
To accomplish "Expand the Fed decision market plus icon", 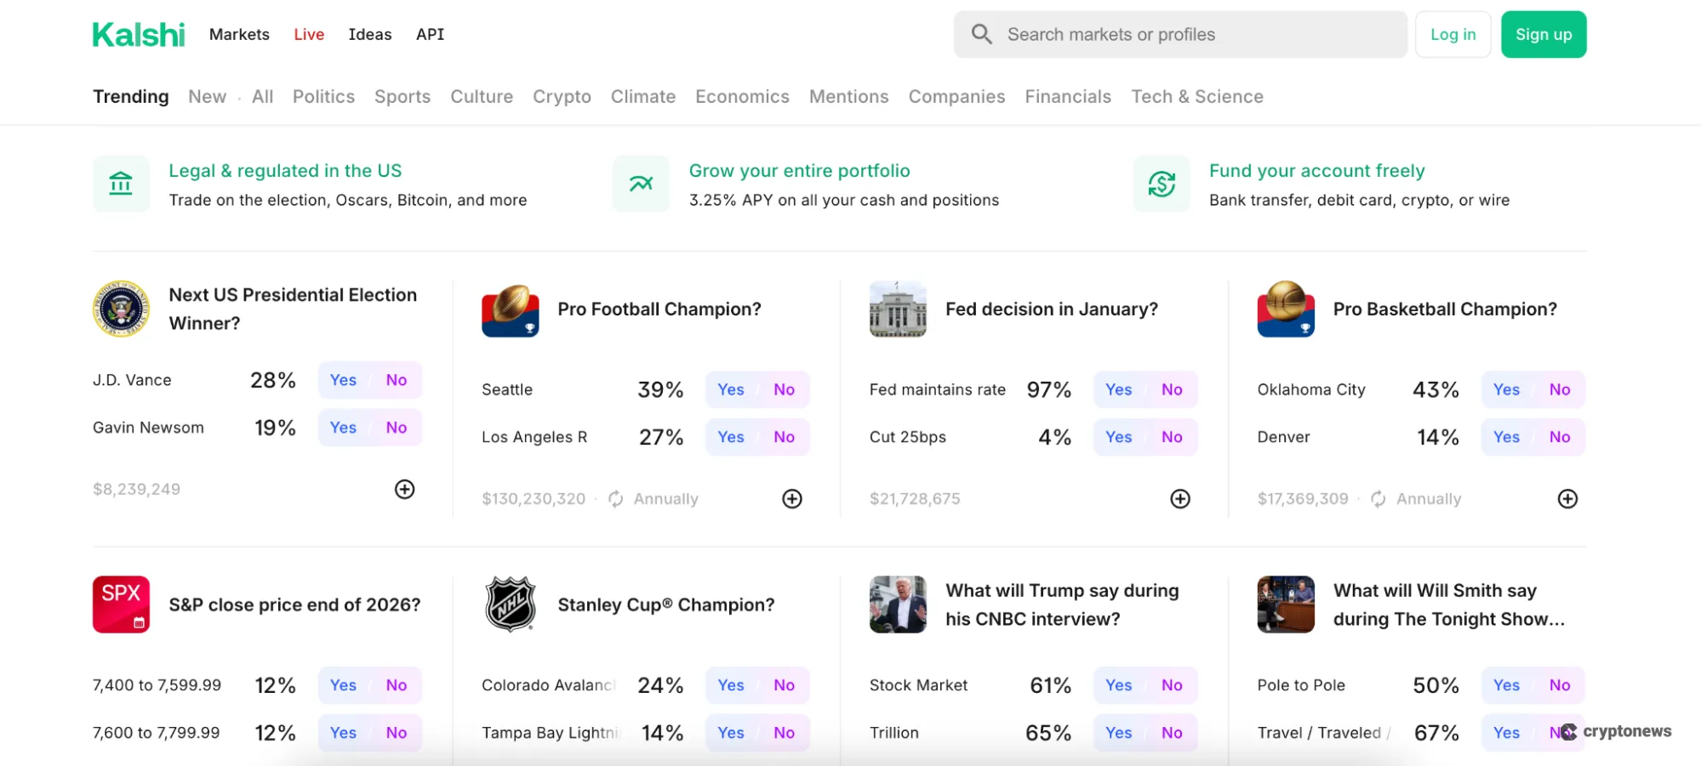I will pos(1180,499).
